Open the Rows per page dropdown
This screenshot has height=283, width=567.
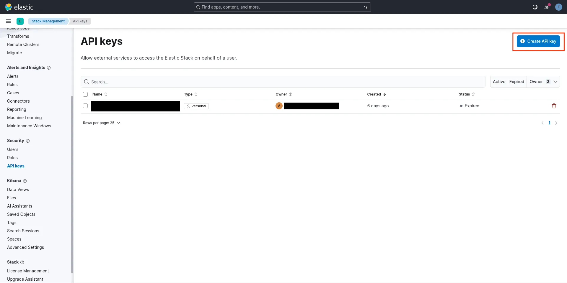point(101,123)
